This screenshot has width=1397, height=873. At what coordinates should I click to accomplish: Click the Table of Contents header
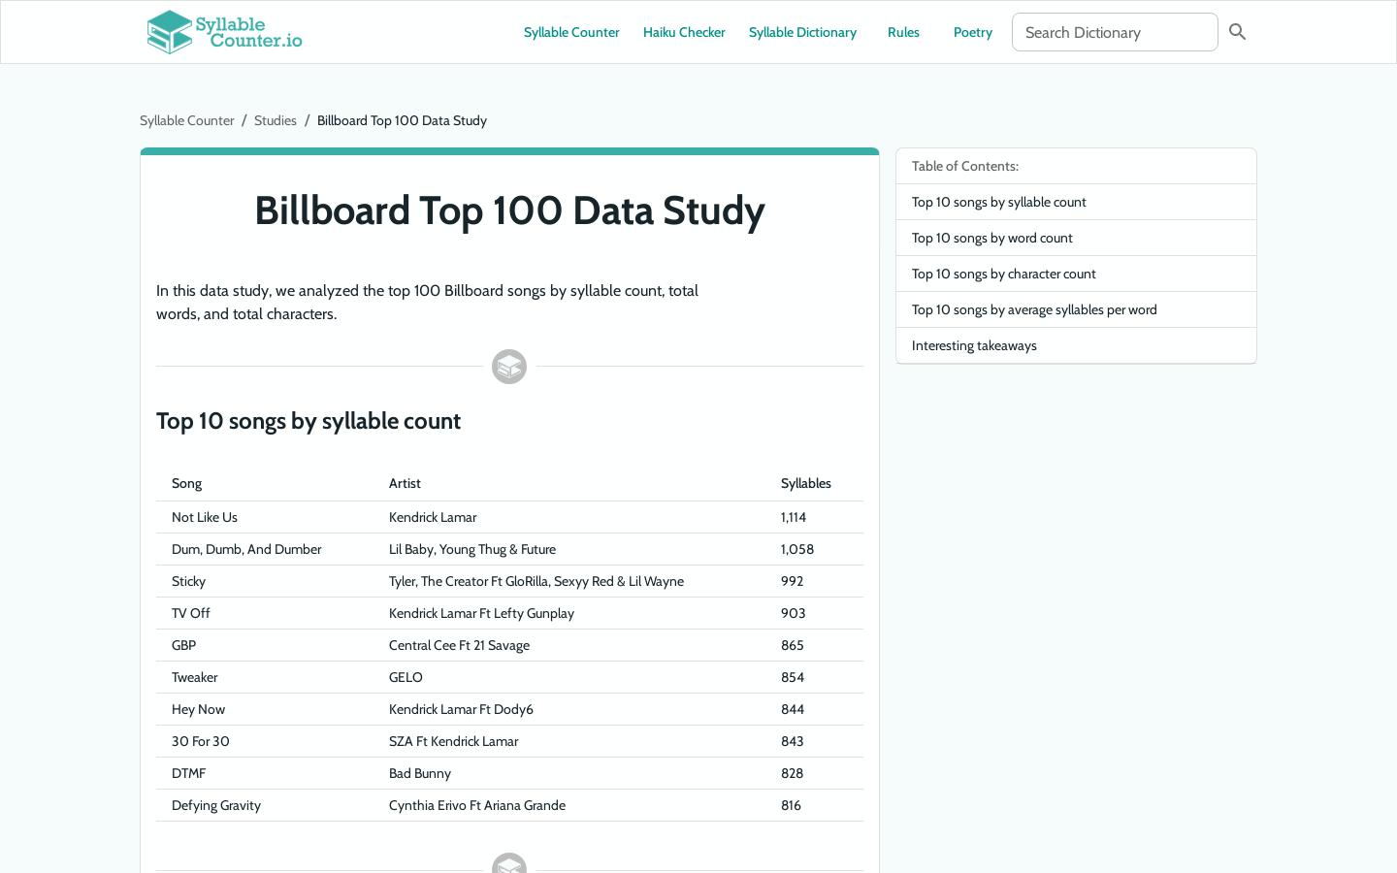pos(965,166)
